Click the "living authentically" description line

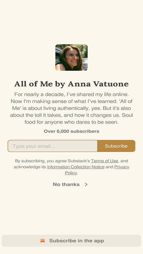tap(72, 108)
